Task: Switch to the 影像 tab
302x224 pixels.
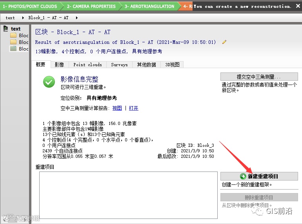Action: click(59, 65)
